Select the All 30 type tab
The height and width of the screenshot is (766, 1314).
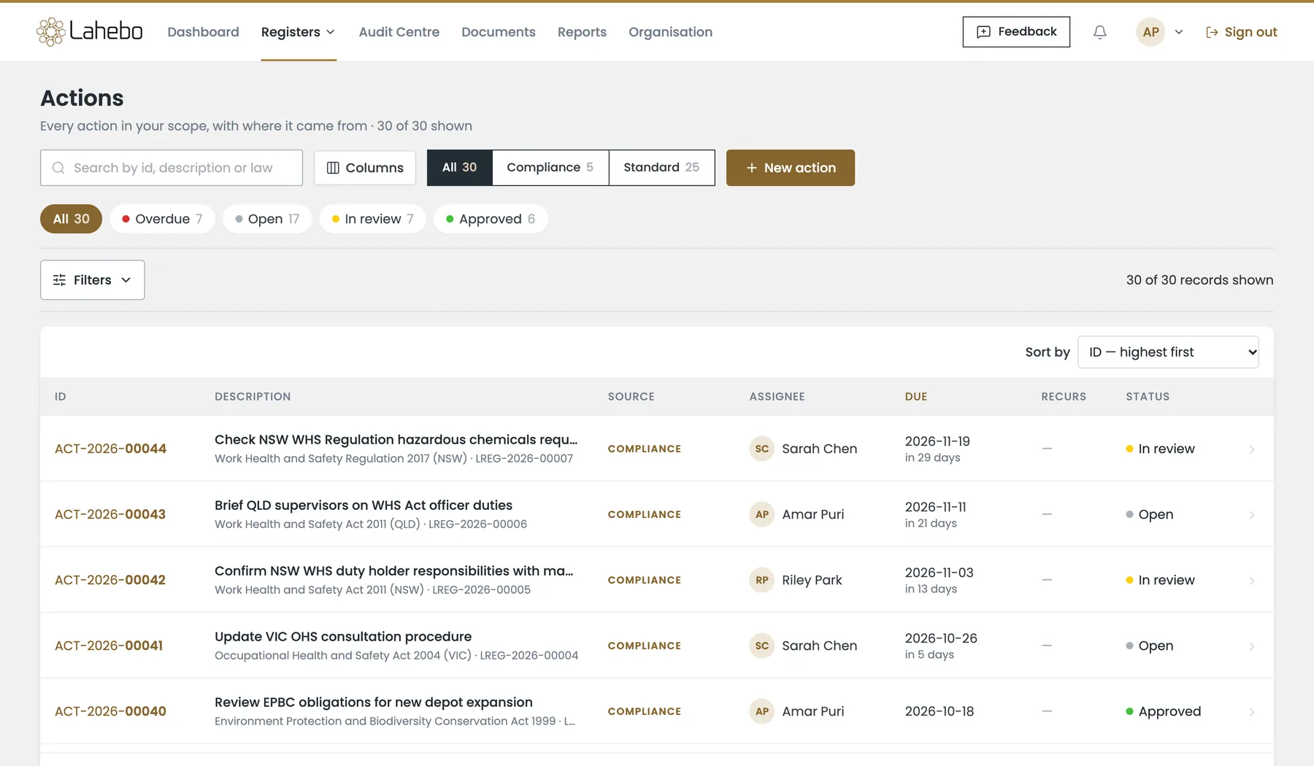460,168
